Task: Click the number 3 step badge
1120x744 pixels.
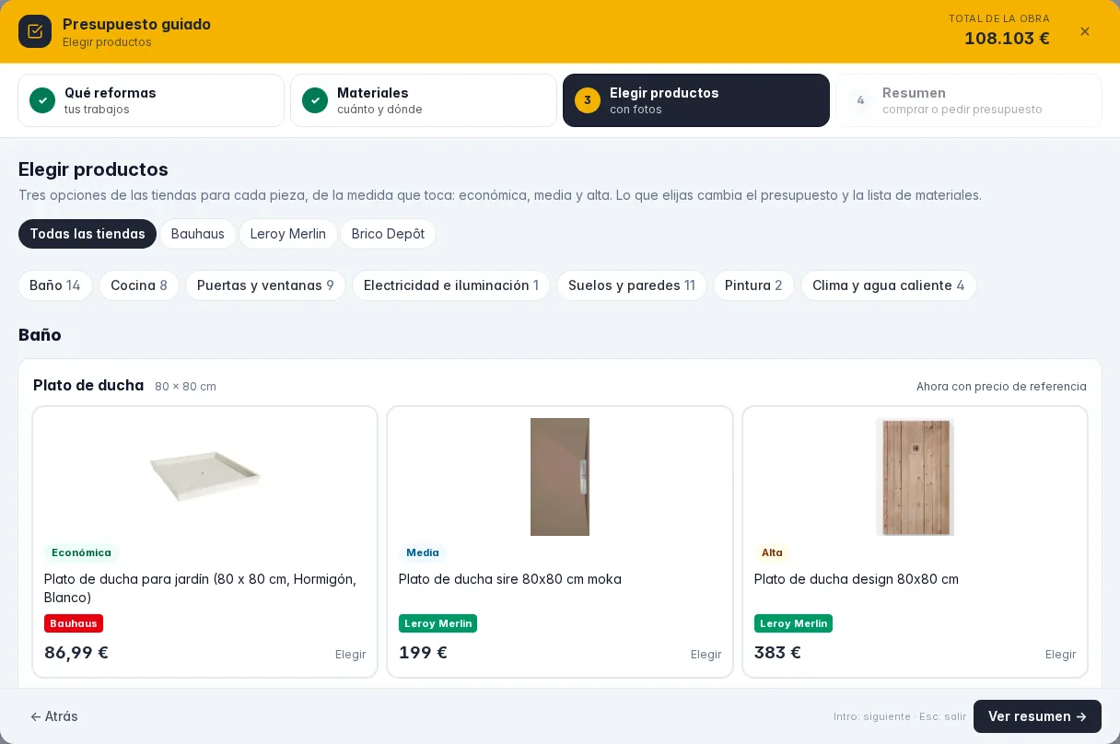Action: [x=588, y=100]
